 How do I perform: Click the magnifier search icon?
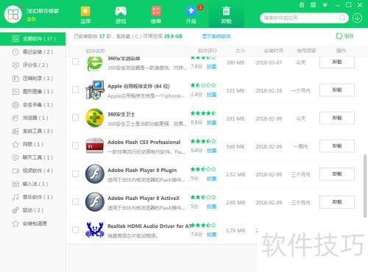coord(342,18)
